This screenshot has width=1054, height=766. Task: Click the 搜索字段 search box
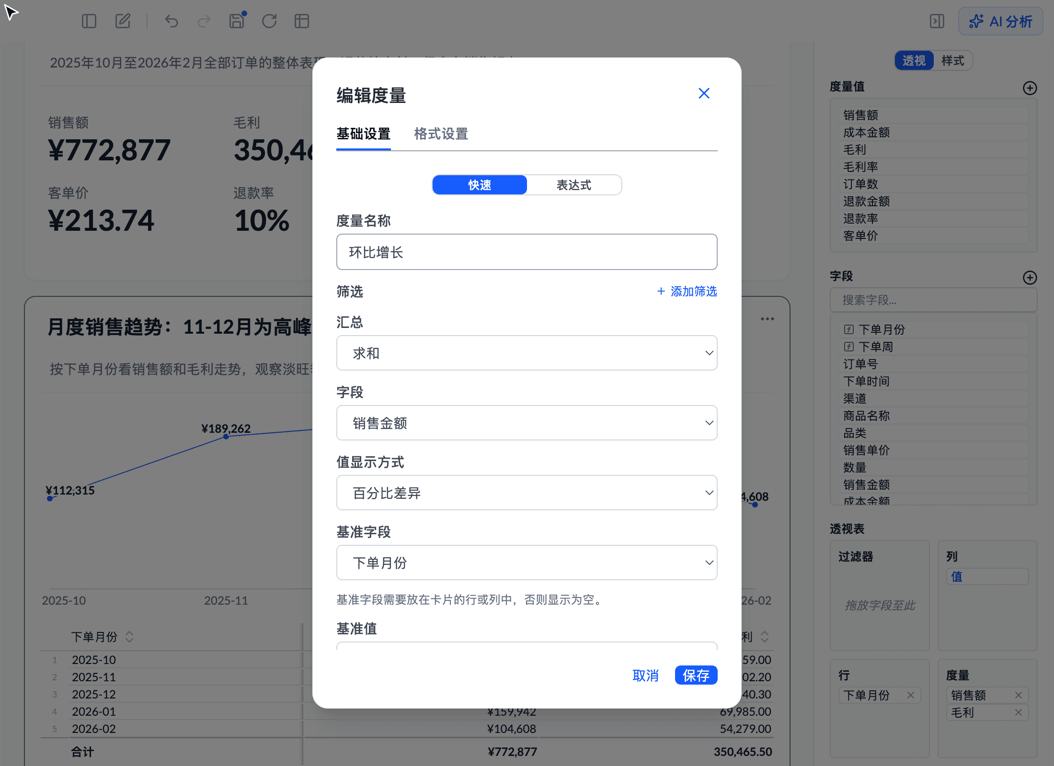click(x=933, y=300)
